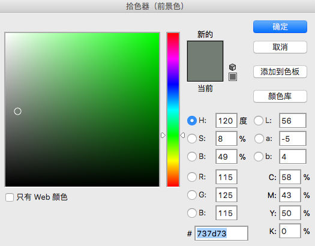Click the blue area of the hue strip

click(173, 84)
